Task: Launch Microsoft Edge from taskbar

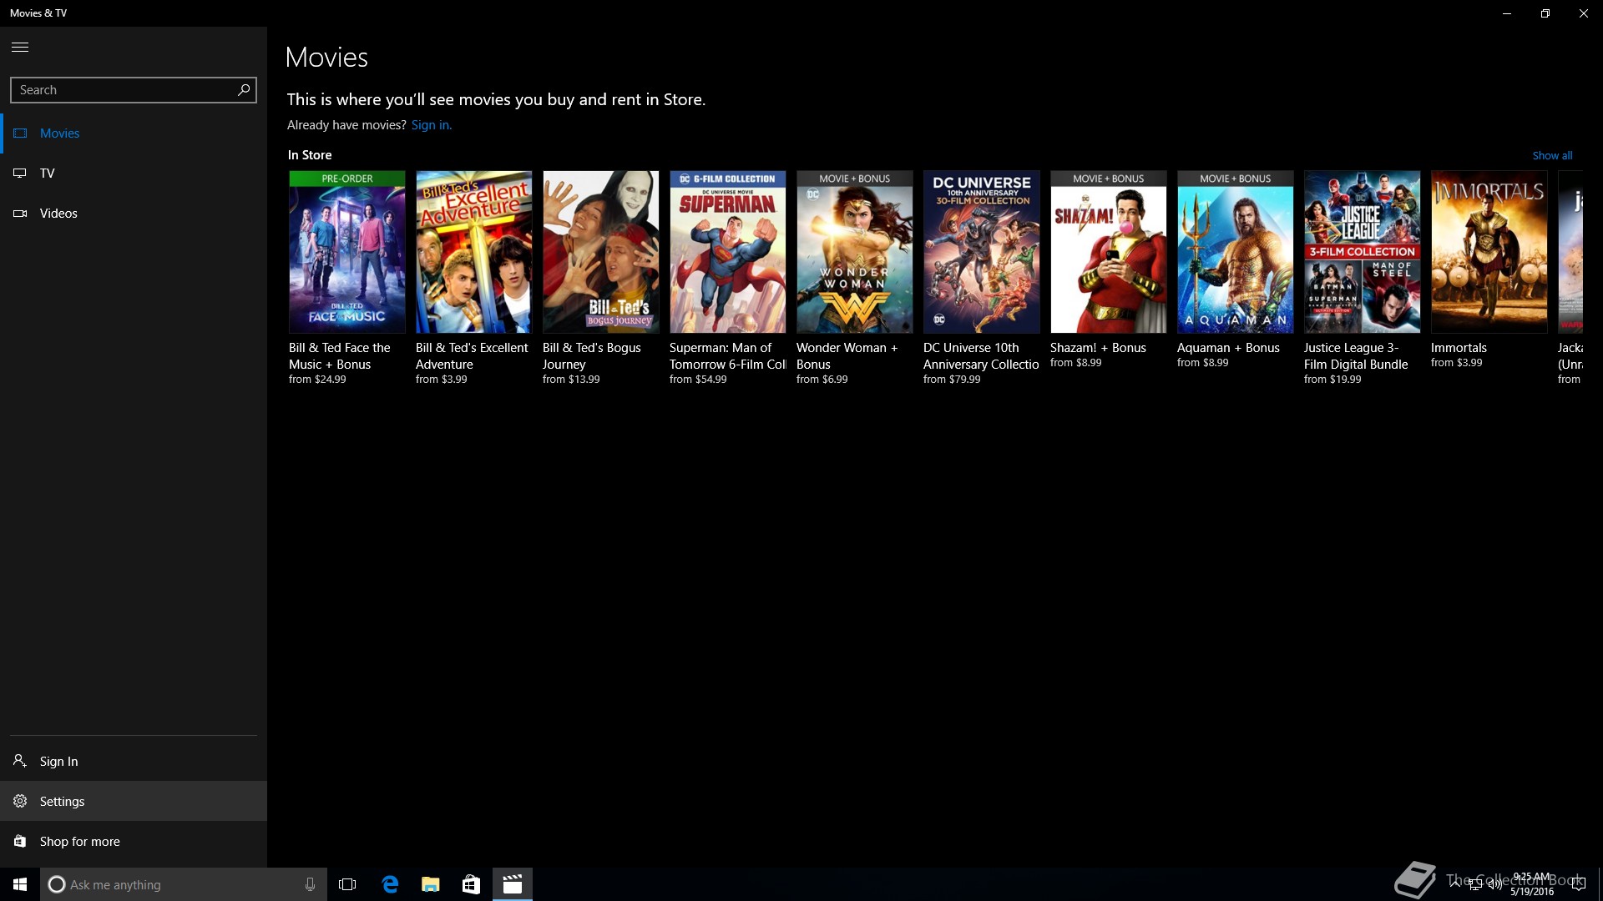Action: click(x=390, y=884)
